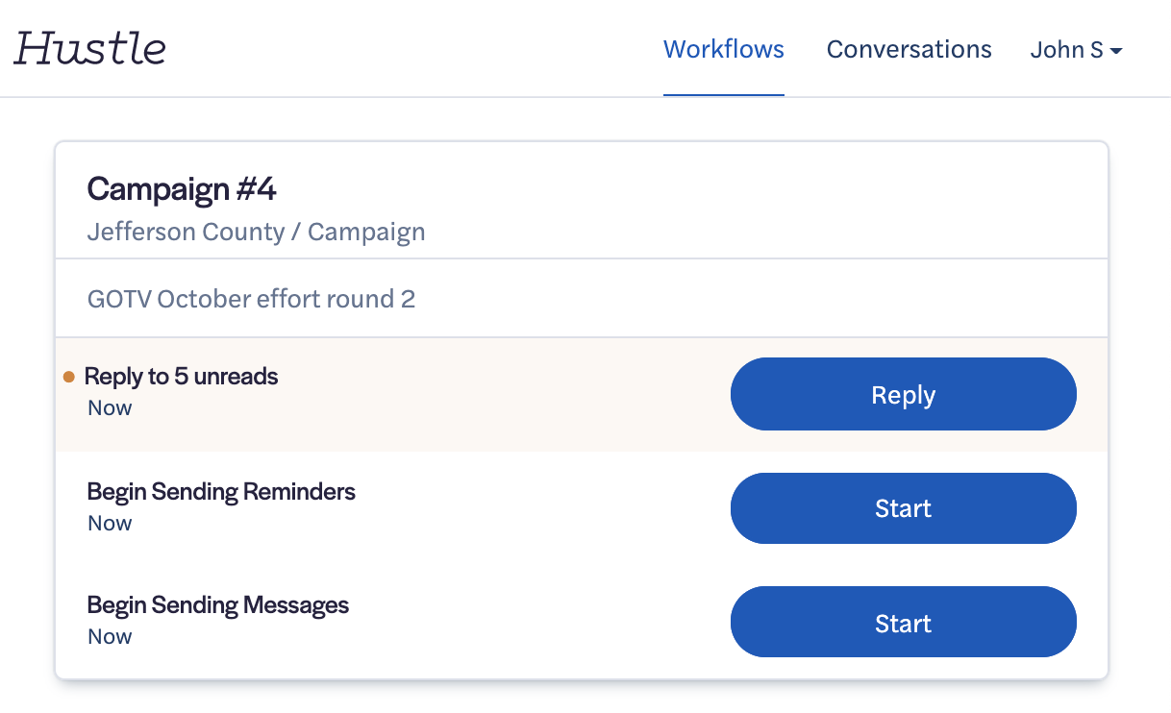The height and width of the screenshot is (713, 1171).
Task: Click the Reply button for unreads
Action: 903,394
